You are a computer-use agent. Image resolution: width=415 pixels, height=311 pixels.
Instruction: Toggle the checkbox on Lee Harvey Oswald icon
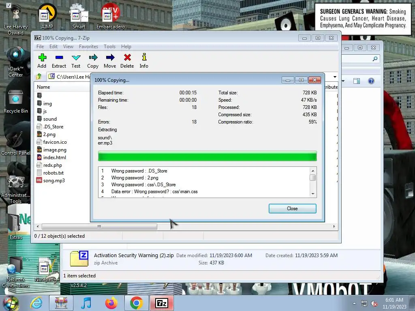coord(9,5)
